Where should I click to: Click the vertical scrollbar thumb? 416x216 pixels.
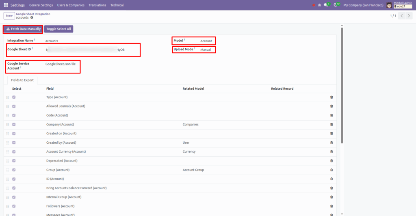(x=342, y=85)
